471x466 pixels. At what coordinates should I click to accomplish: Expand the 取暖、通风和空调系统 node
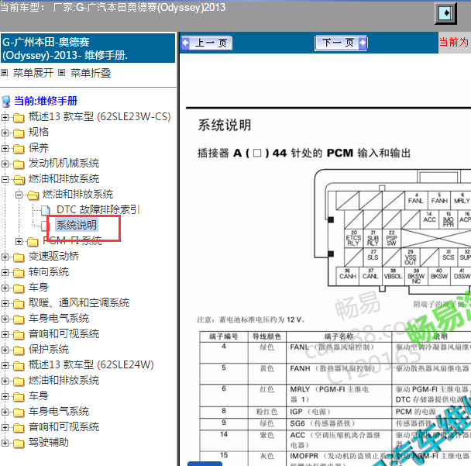click(x=5, y=303)
